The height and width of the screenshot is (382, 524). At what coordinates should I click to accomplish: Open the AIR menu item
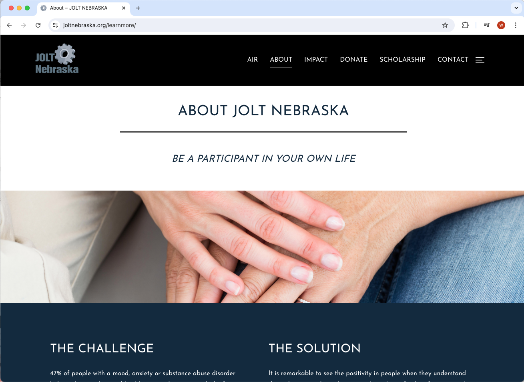(253, 59)
